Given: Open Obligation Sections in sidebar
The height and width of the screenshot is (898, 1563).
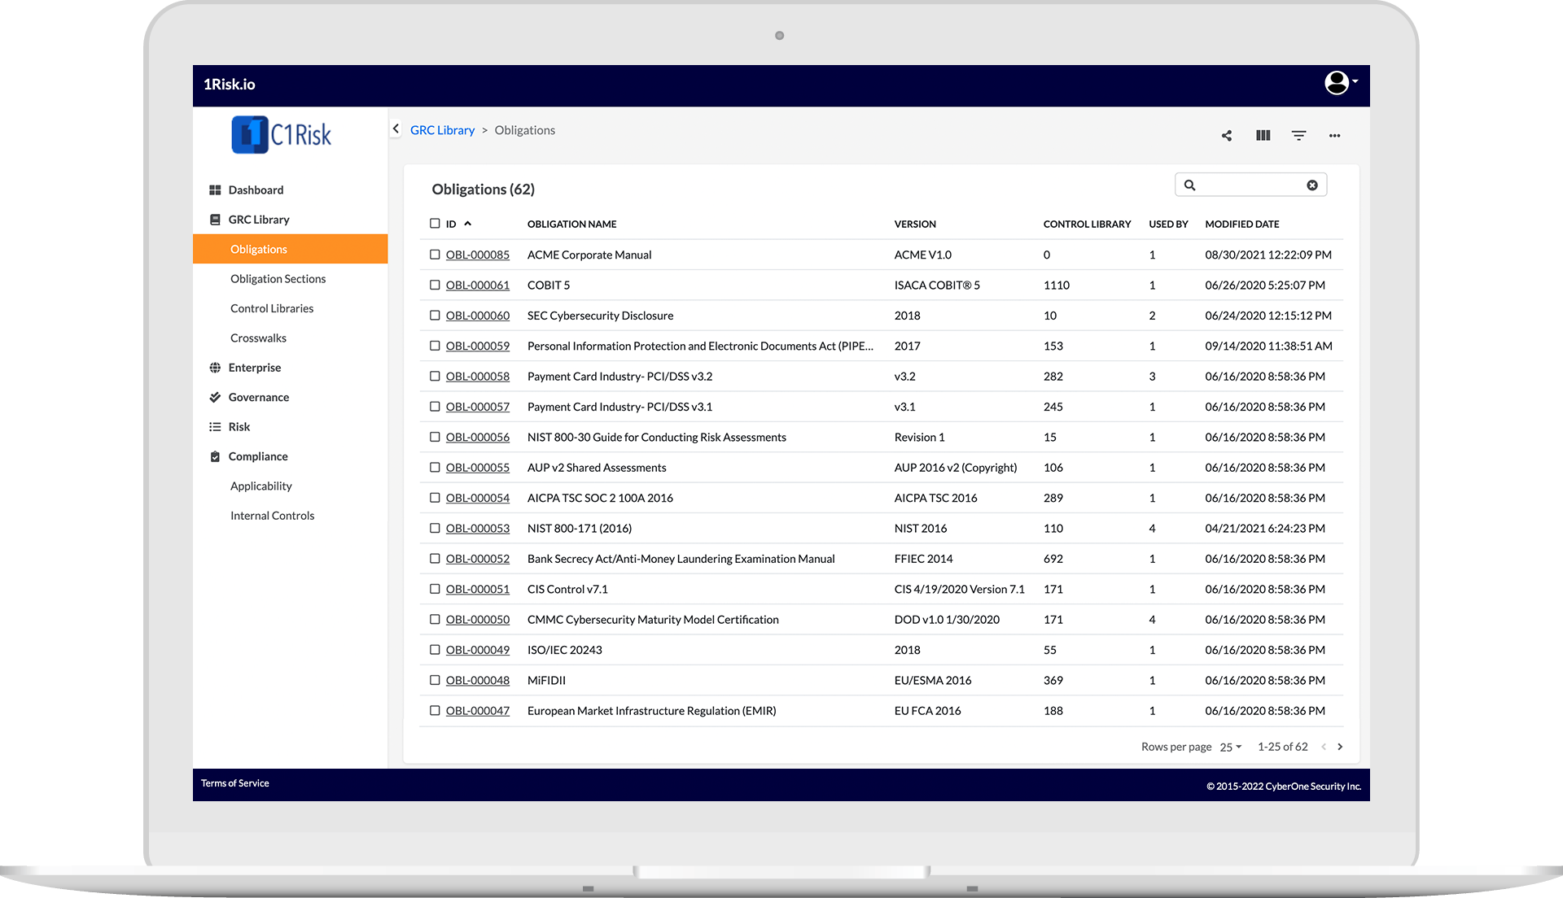Looking at the screenshot, I should 278,279.
